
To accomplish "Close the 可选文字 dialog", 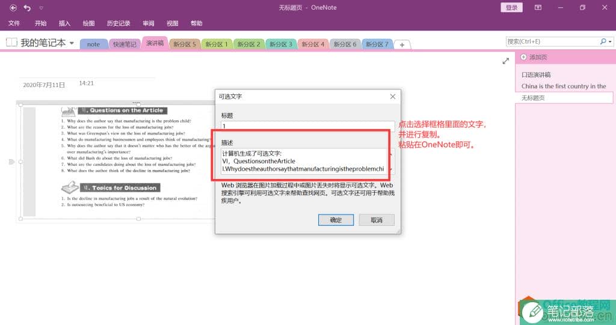I will [x=392, y=97].
